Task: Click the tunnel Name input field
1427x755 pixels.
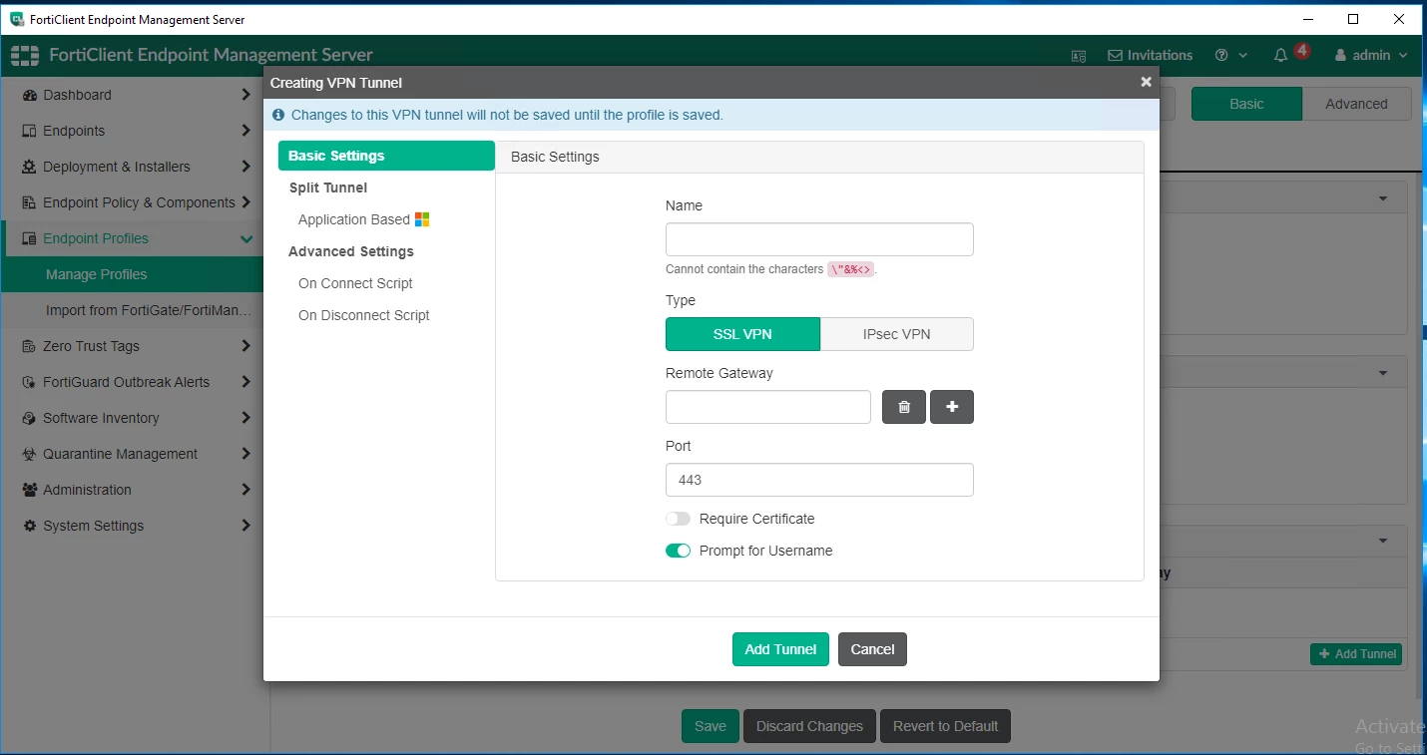Action: click(x=819, y=239)
